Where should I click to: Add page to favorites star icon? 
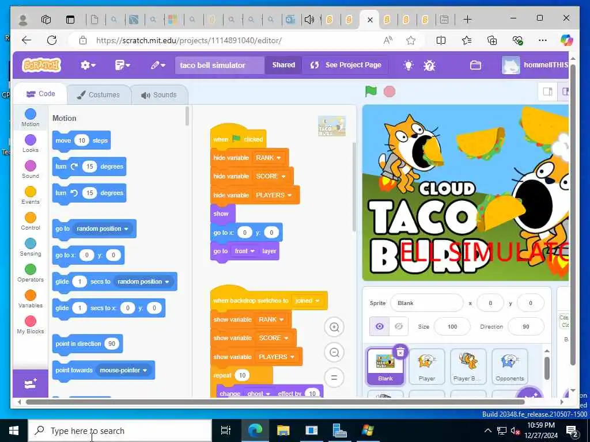[410, 40]
